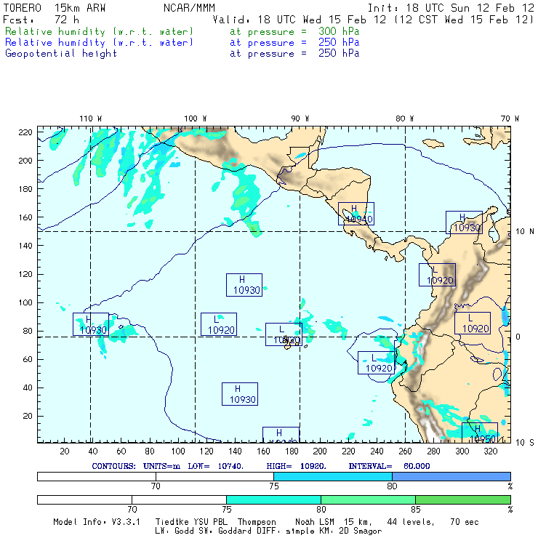The width and height of the screenshot is (538, 538).
Task: Click the 'YSU PBL' scheme text
Action: pyautogui.click(x=210, y=522)
